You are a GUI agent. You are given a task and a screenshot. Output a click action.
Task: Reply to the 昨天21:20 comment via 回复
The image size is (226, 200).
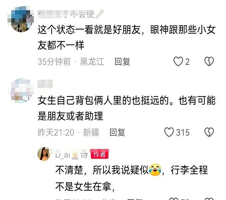click(117, 133)
